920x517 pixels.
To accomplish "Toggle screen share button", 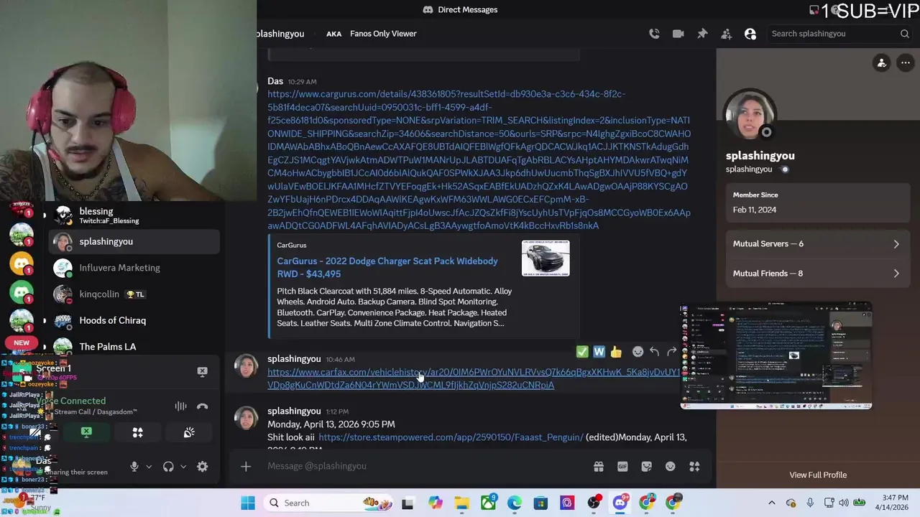I will tap(86, 433).
